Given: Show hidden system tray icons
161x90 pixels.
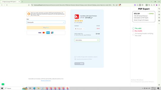Looking at the screenshot, I should [x=143, y=88].
